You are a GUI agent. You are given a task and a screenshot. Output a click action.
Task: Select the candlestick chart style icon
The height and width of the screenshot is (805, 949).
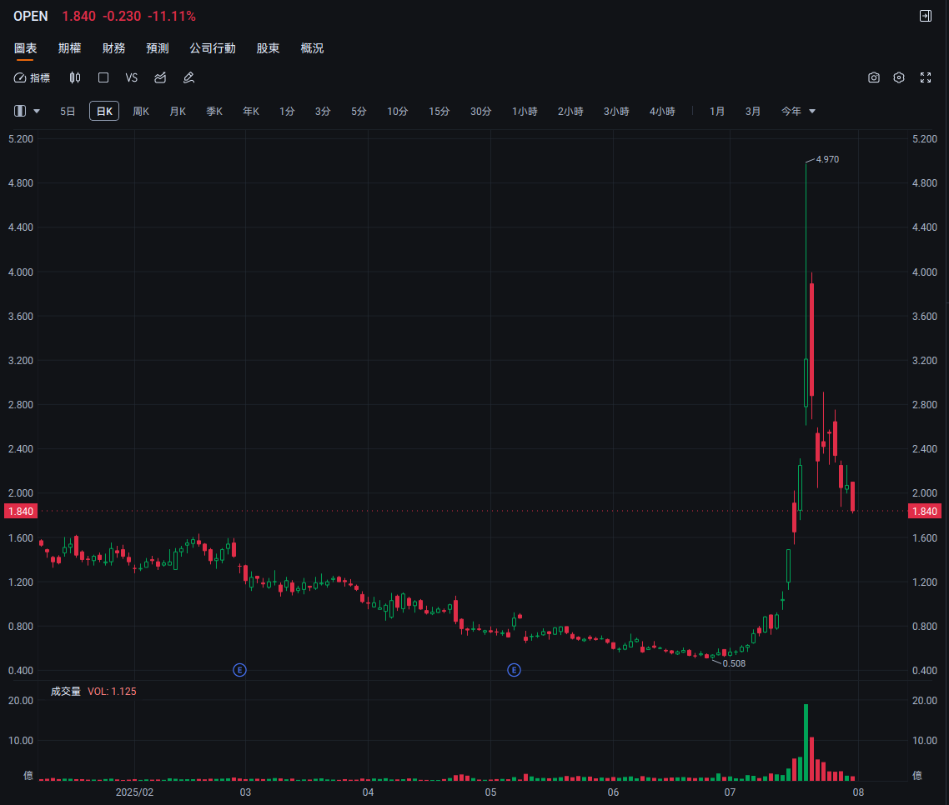click(x=75, y=77)
